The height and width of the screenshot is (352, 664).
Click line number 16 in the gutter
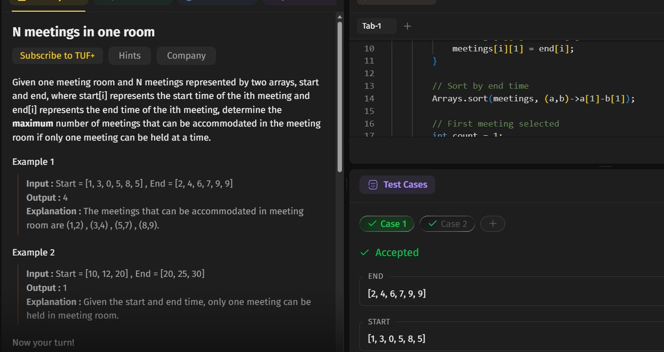pyautogui.click(x=369, y=124)
